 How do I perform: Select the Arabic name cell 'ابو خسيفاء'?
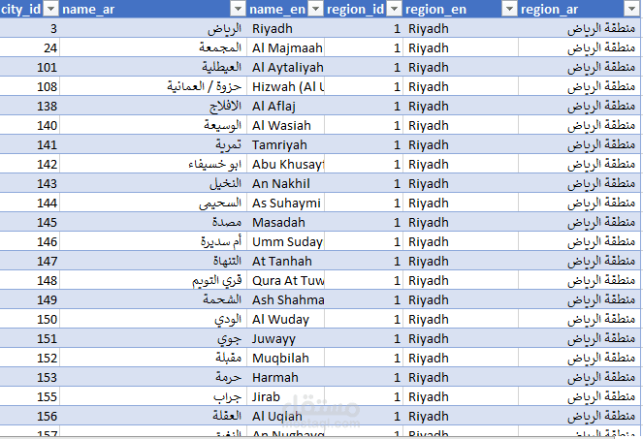(153, 164)
